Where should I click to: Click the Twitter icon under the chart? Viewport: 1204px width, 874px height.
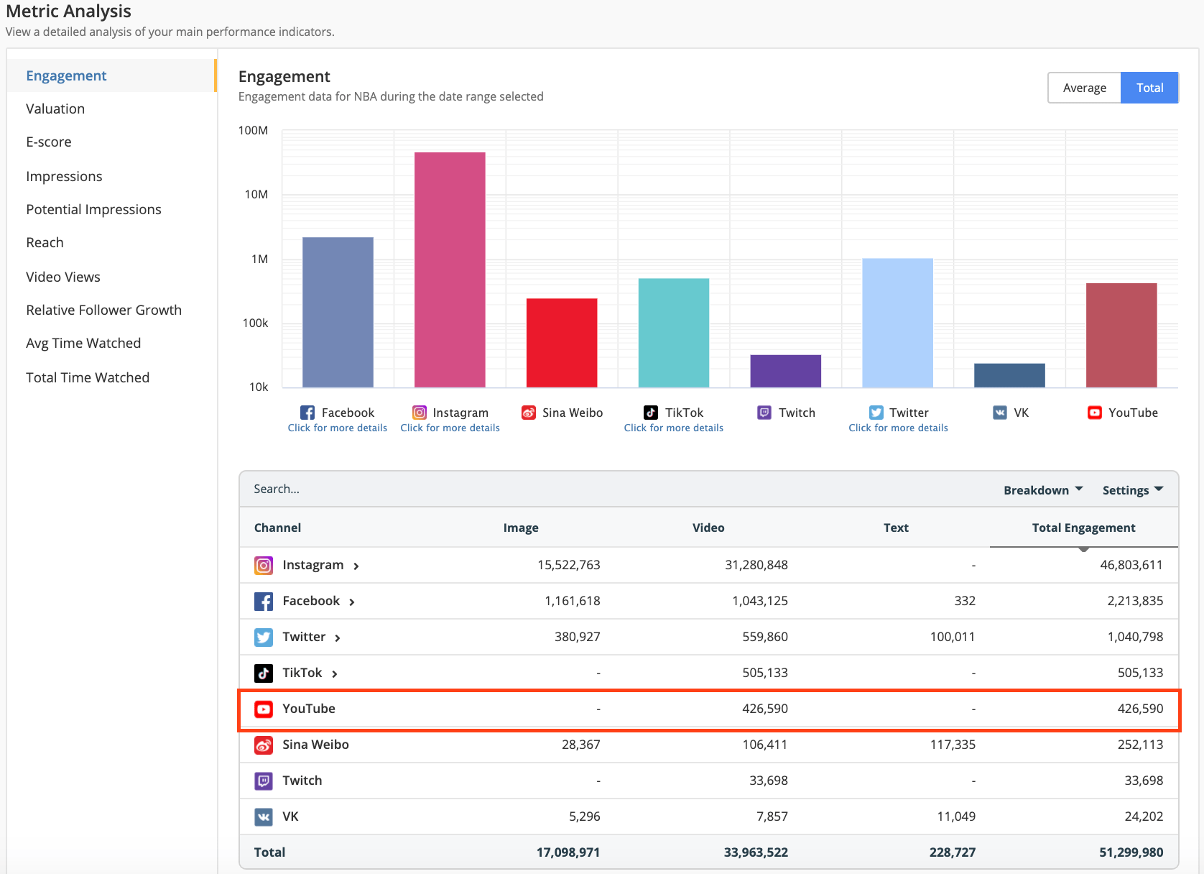click(x=876, y=413)
